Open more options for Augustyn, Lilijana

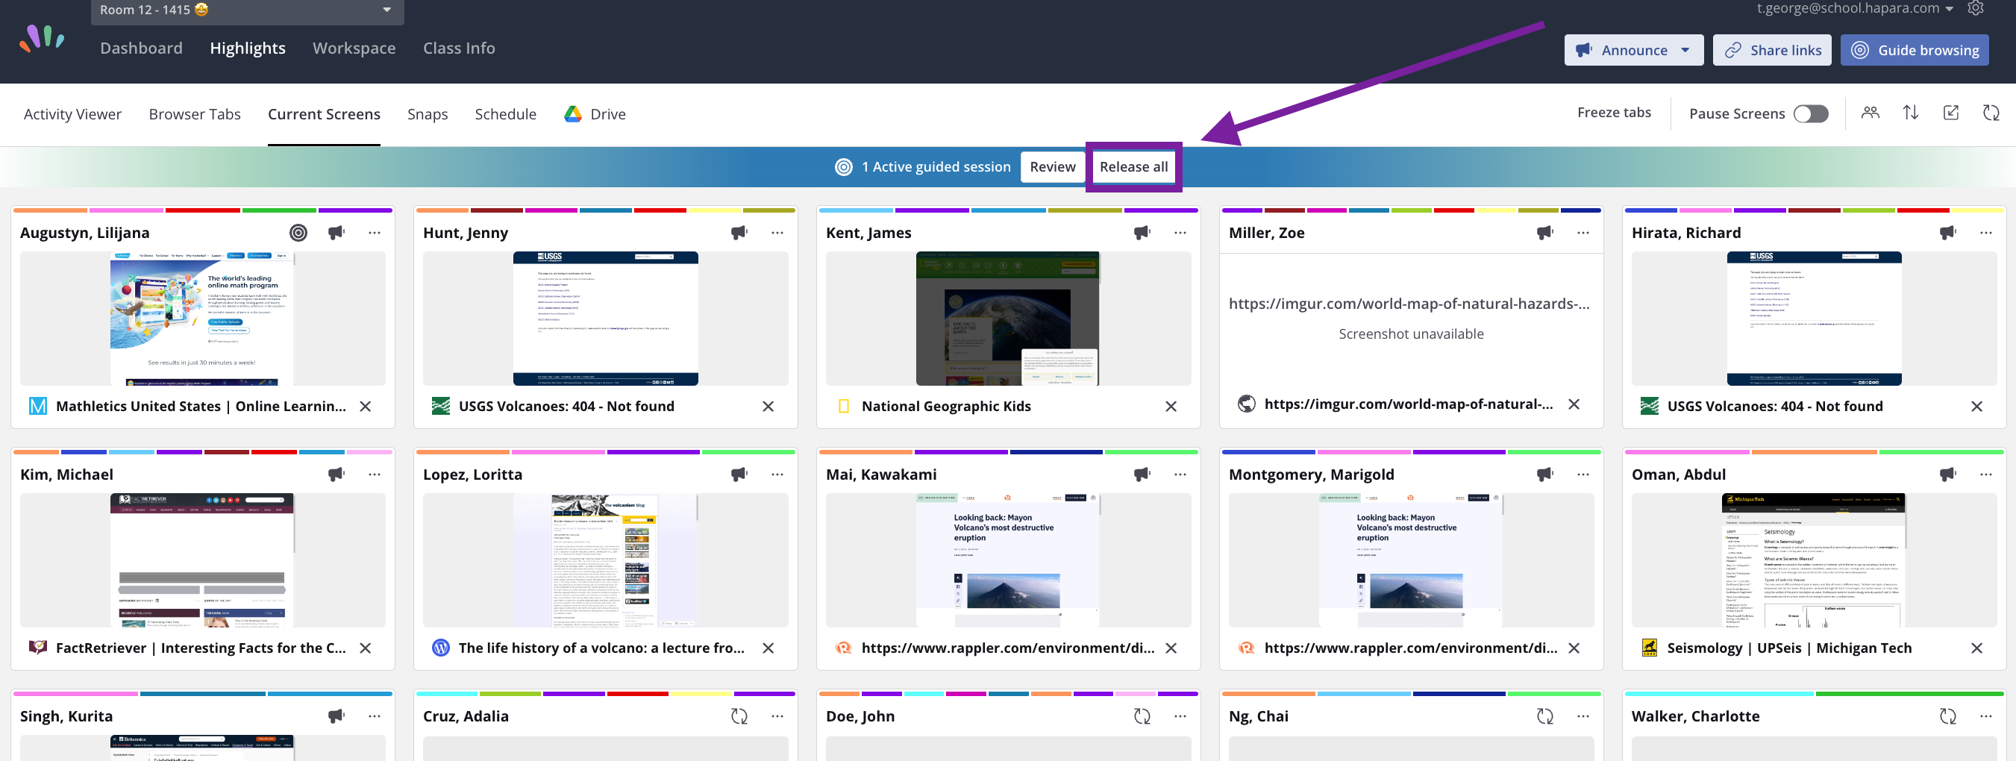[375, 233]
